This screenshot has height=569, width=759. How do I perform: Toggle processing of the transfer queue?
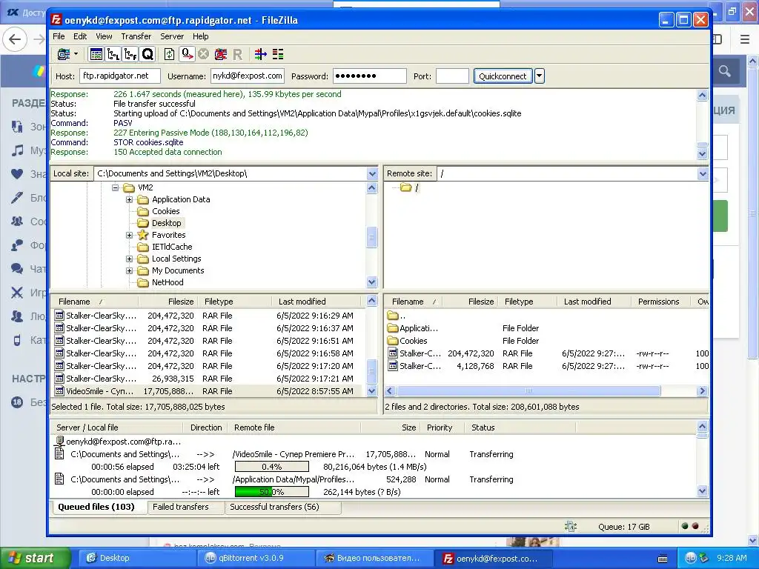186,54
